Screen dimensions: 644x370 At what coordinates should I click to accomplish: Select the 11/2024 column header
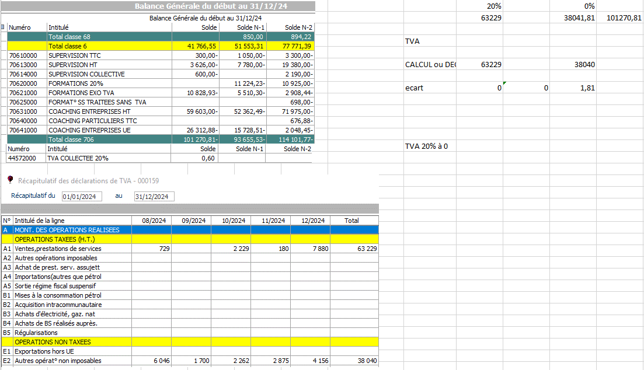tap(271, 221)
